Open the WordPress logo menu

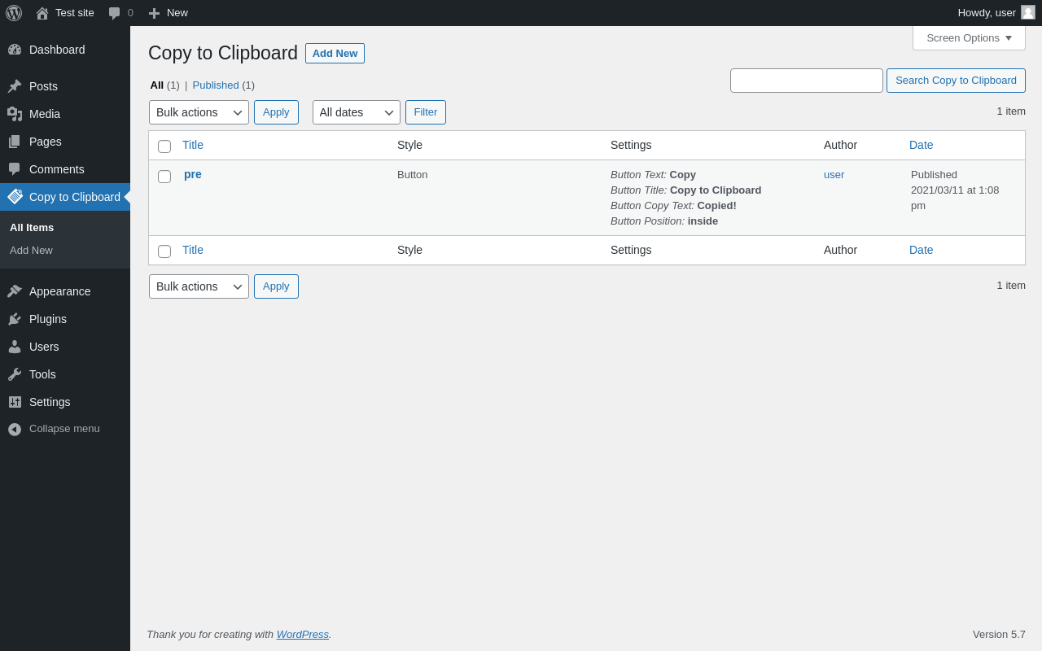pyautogui.click(x=14, y=13)
